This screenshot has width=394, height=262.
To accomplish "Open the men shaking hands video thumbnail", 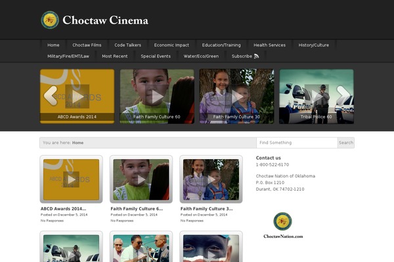I will click(141, 248).
